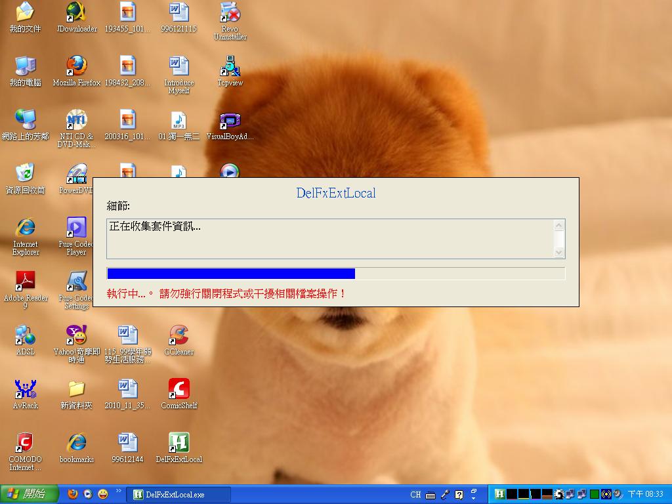This screenshot has height=504, width=672.
Task: Open the language bar keyboard icon
Action: (x=430, y=495)
